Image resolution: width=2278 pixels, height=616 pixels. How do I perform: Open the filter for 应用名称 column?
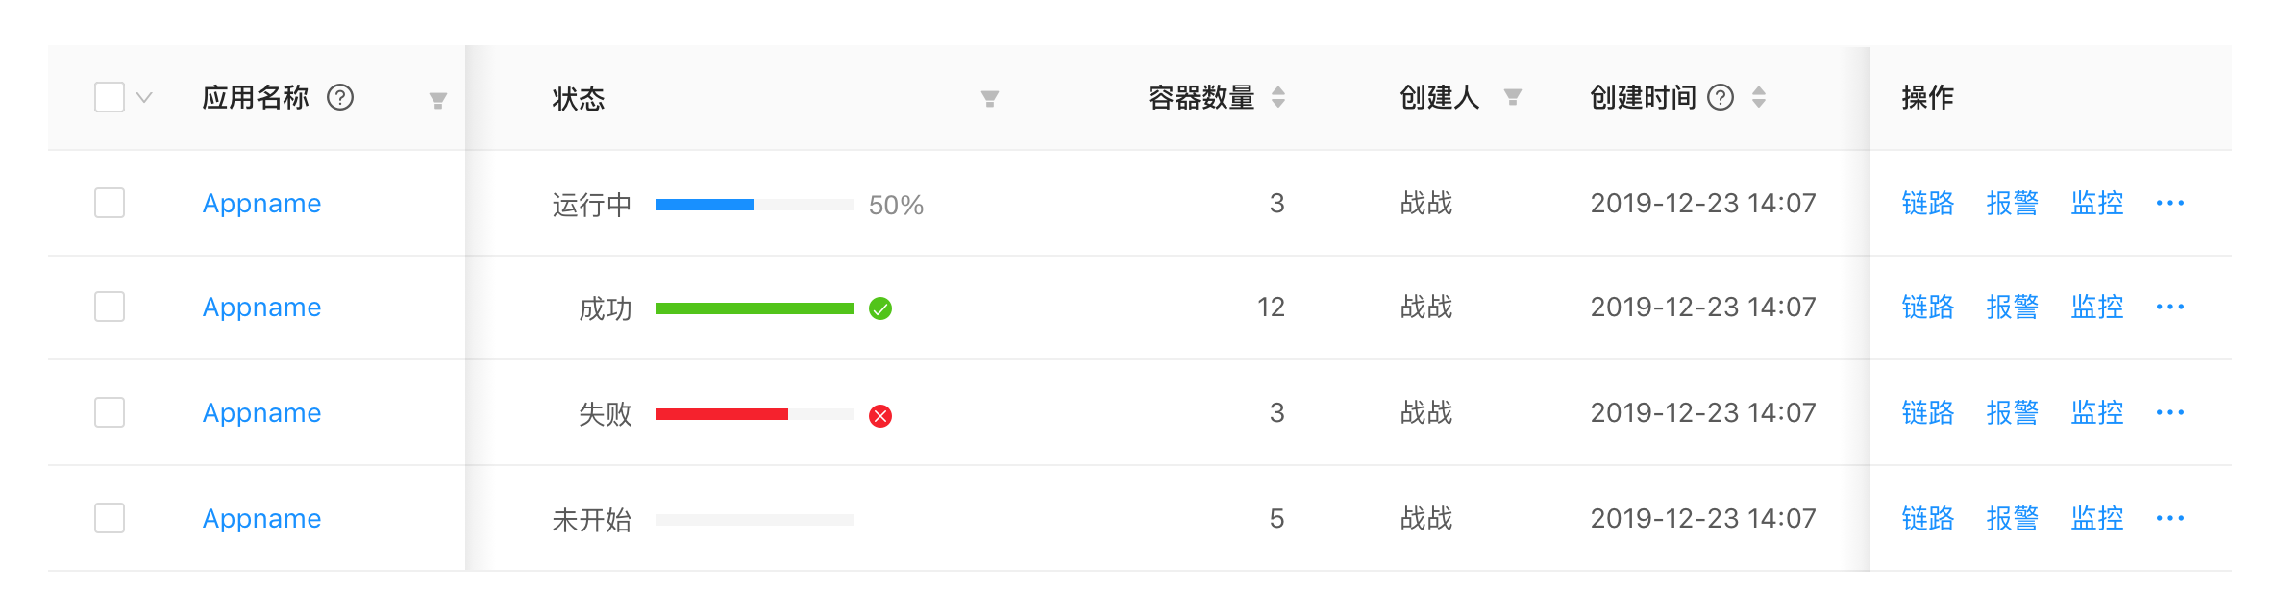437,100
